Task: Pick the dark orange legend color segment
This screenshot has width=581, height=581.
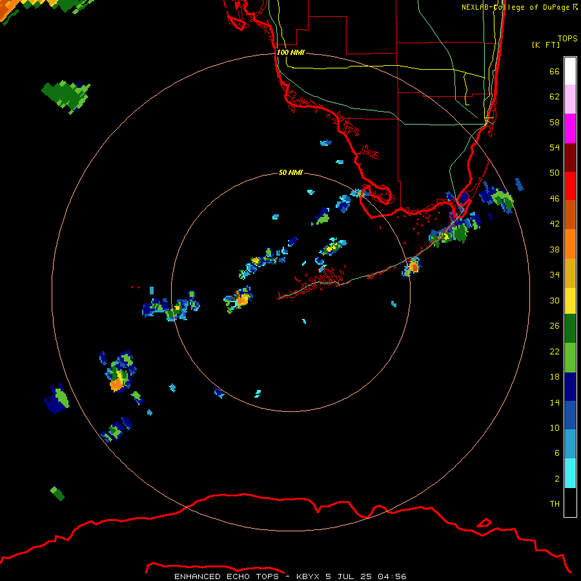Action: coord(570,214)
